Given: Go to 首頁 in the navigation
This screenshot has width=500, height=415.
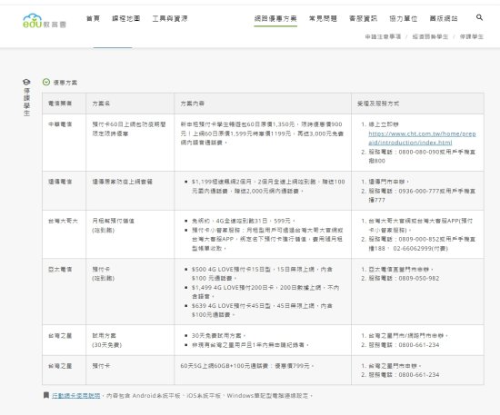Looking at the screenshot, I should coord(93,18).
